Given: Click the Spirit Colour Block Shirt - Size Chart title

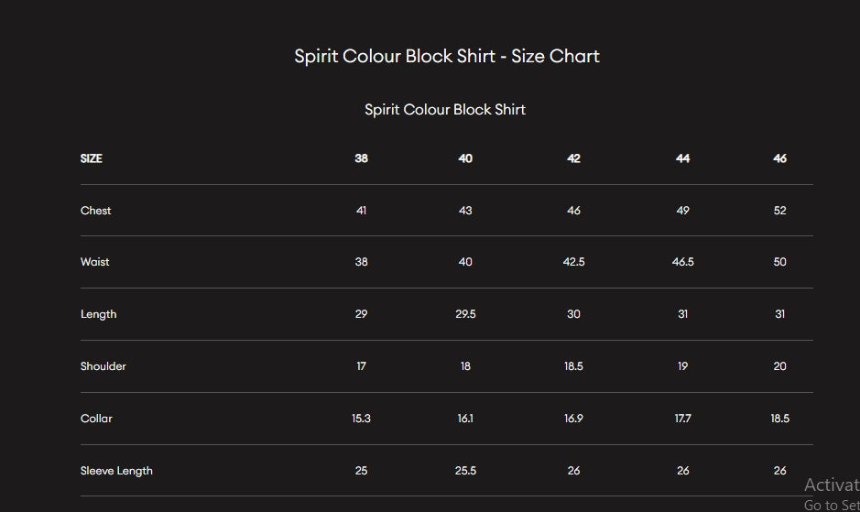Looking at the screenshot, I should 447,56.
